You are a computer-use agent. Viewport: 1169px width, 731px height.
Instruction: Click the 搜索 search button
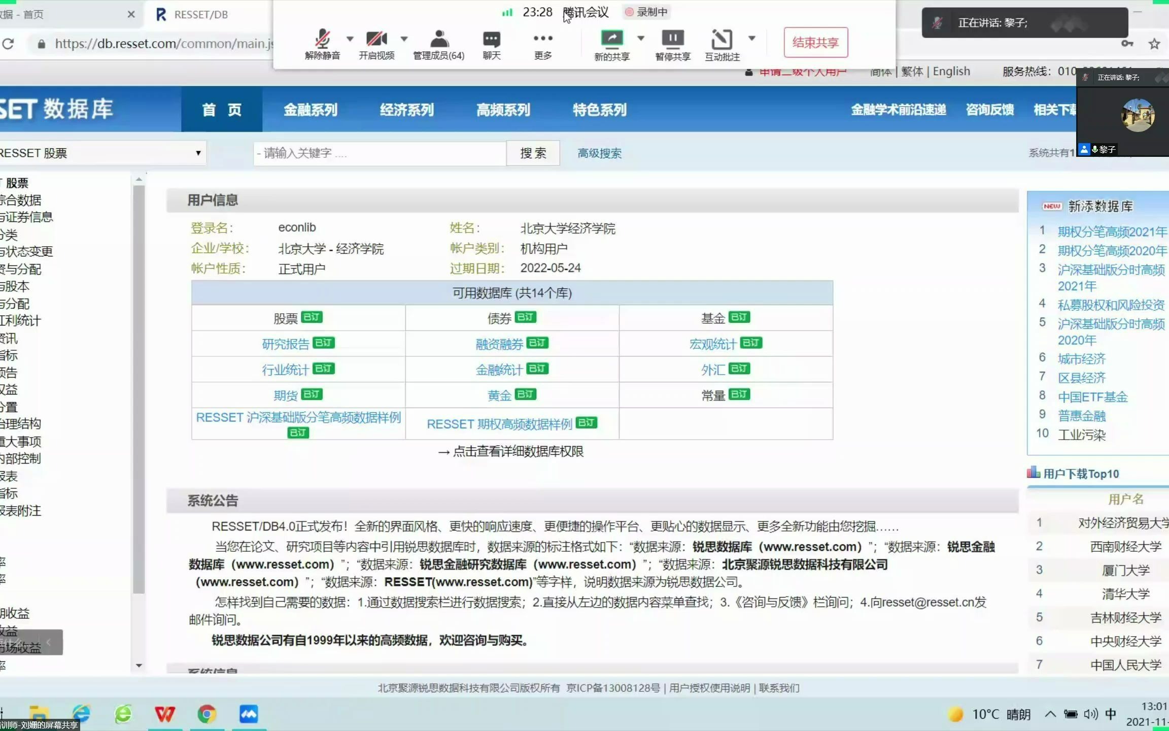click(533, 153)
